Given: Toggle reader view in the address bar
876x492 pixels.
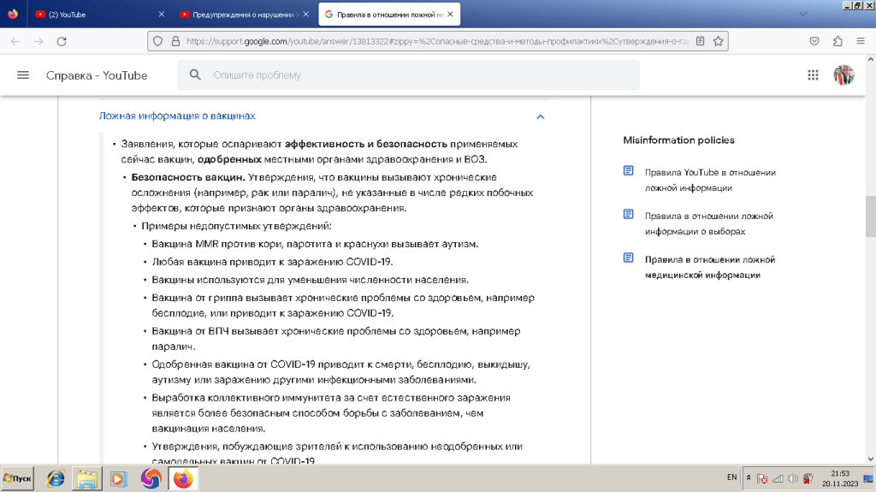Looking at the screenshot, I should 700,41.
